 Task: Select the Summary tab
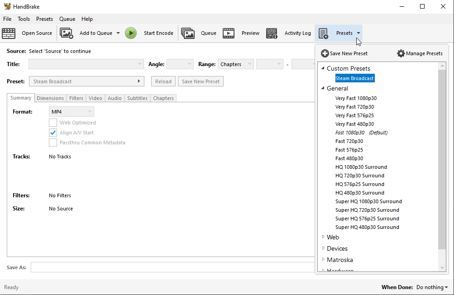pos(21,98)
